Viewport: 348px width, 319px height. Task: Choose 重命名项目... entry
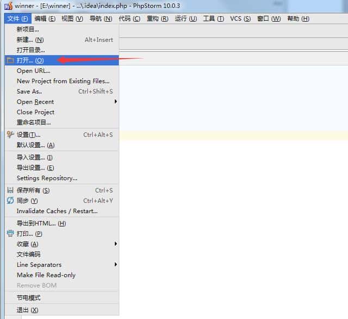point(61,122)
